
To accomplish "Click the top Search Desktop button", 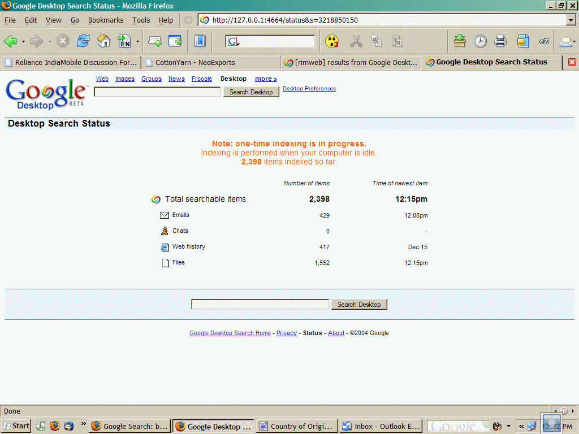I will pos(251,92).
